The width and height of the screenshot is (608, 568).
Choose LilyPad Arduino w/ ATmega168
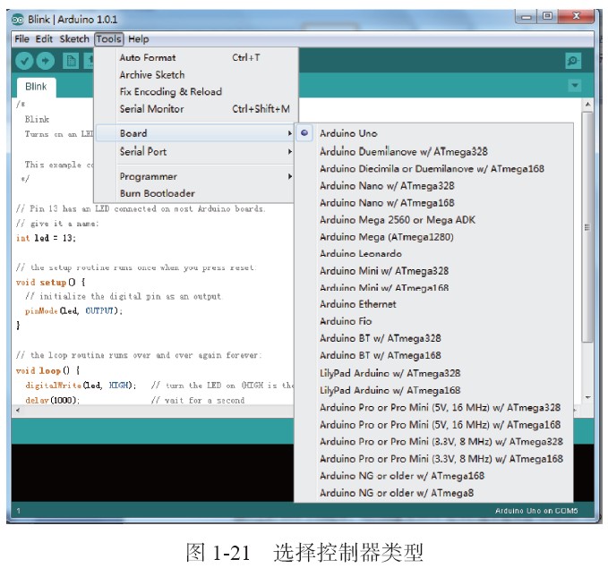[x=434, y=390]
